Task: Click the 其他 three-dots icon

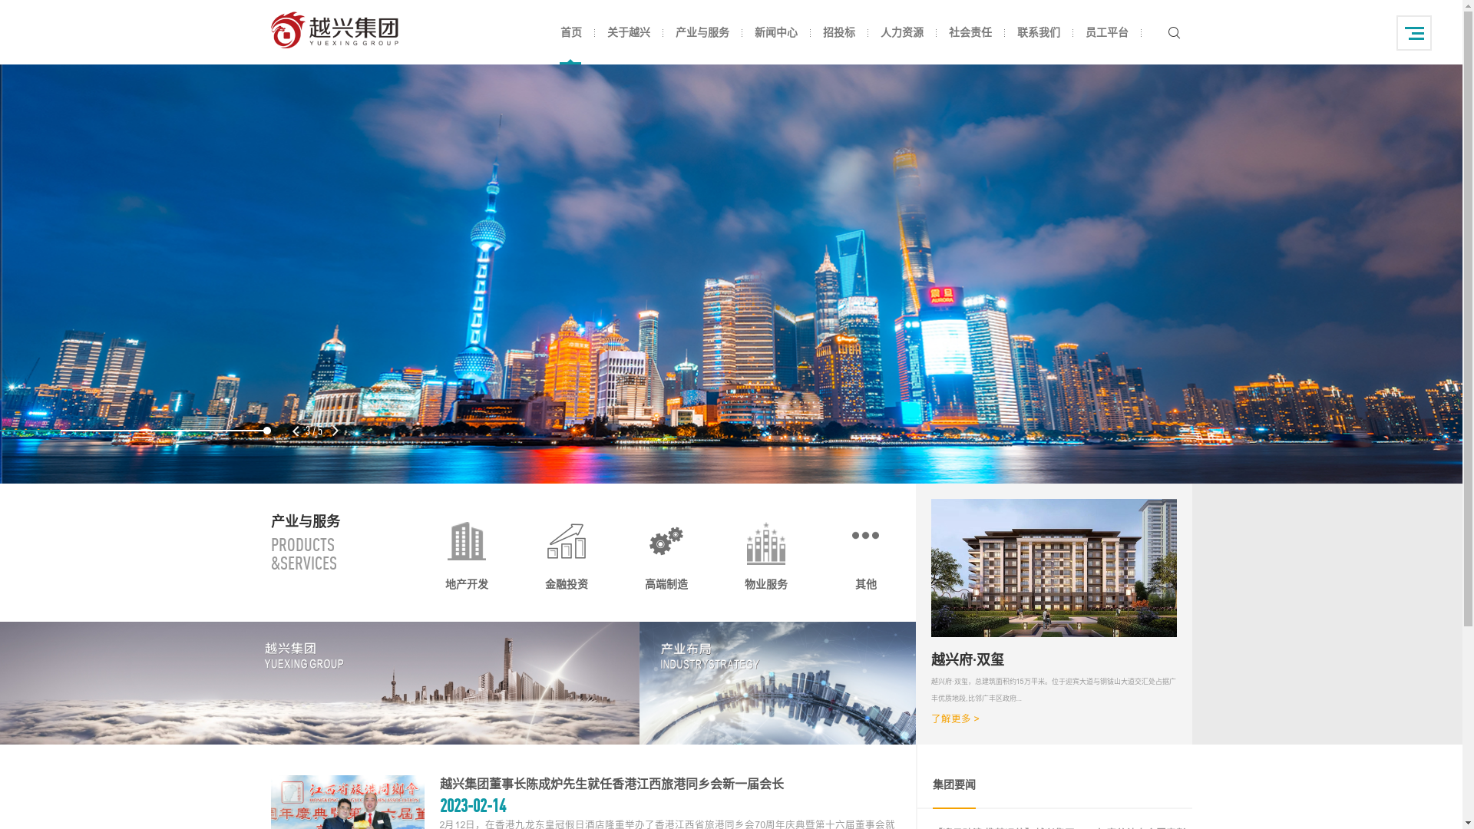Action: [865, 536]
